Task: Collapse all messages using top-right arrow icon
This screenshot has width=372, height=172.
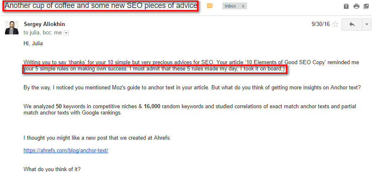Action: pyautogui.click(x=346, y=6)
